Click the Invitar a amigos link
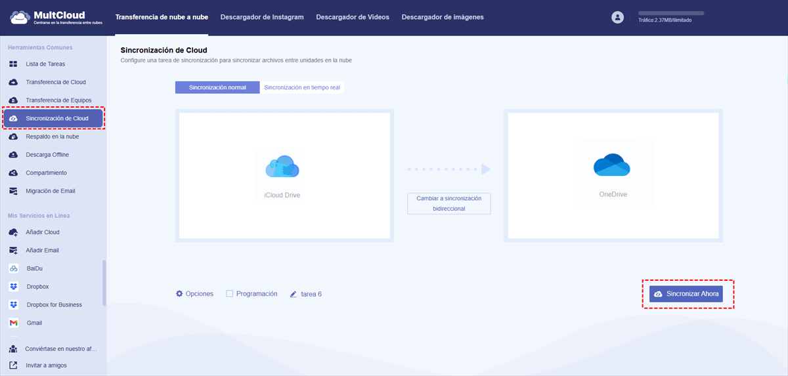 click(x=46, y=365)
